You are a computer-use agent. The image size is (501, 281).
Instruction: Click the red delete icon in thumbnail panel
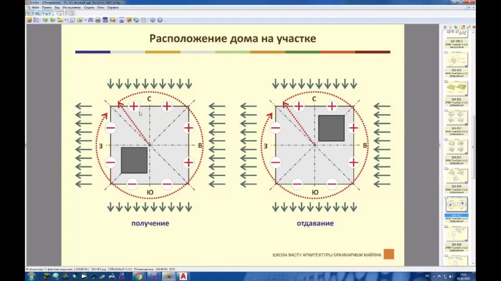[474, 27]
